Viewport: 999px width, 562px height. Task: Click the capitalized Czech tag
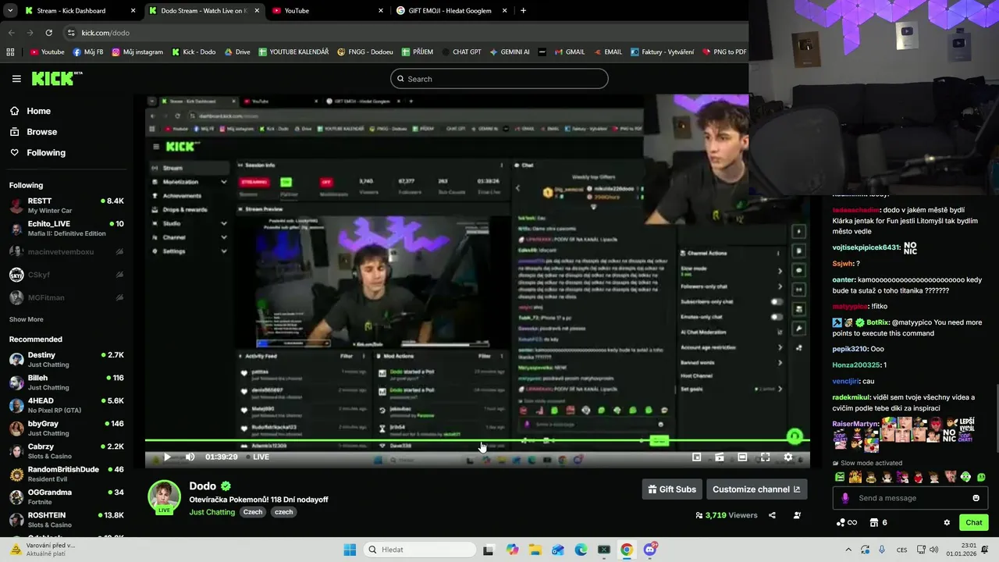tap(252, 512)
